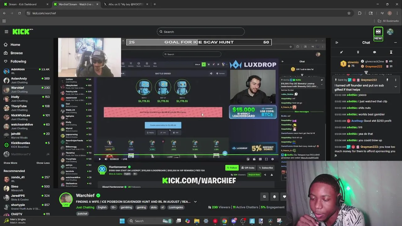Collapse the pinned message chevron
402x226 pixels.
(x=396, y=87)
